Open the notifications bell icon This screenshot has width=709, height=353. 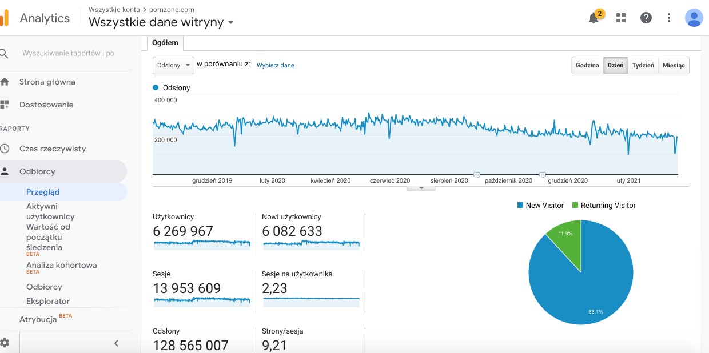594,18
